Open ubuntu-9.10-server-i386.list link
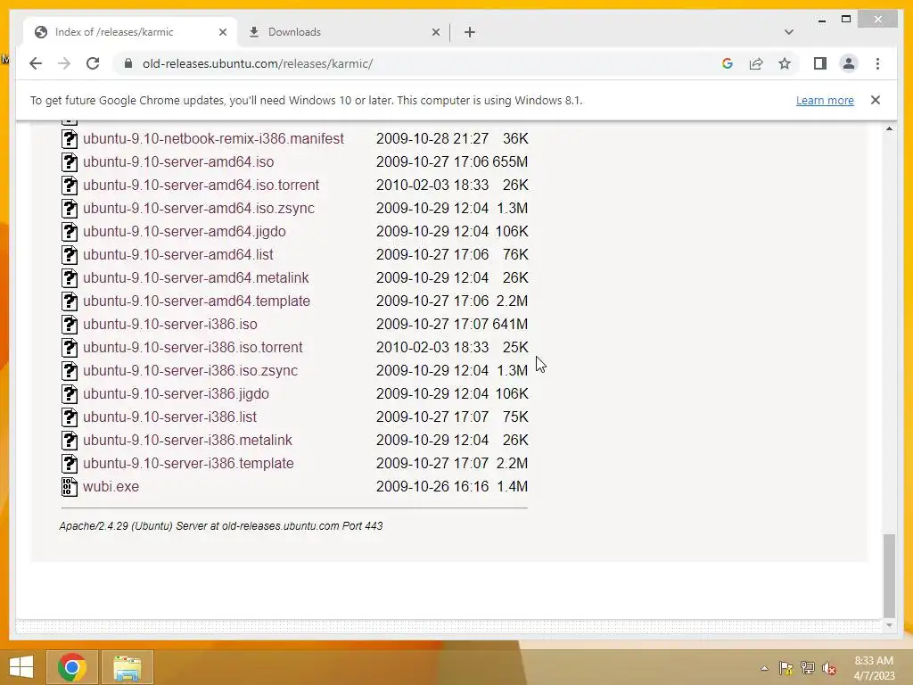Image resolution: width=913 pixels, height=685 pixels. point(169,417)
